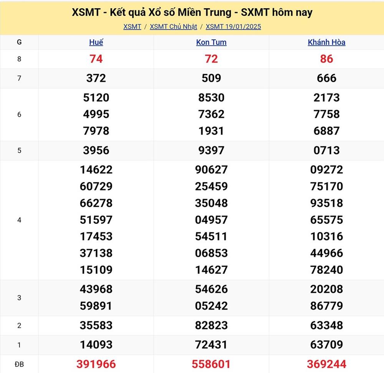384x373 pixels.
Task: Click Huế eighth prize number 74
Action: (96, 59)
